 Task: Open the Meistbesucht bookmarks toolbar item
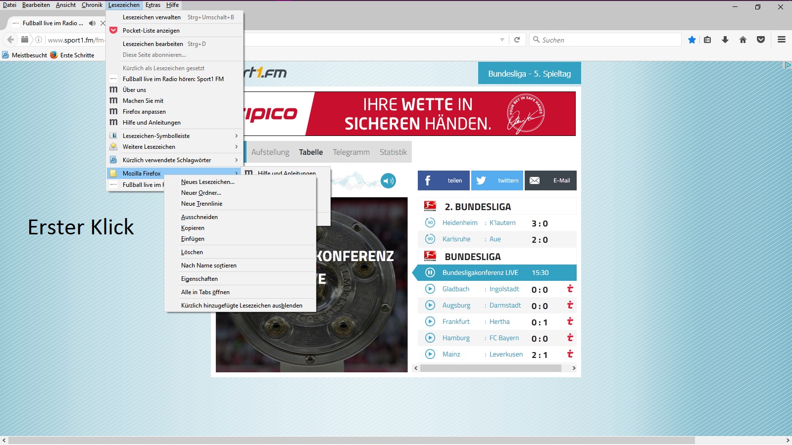(25, 55)
